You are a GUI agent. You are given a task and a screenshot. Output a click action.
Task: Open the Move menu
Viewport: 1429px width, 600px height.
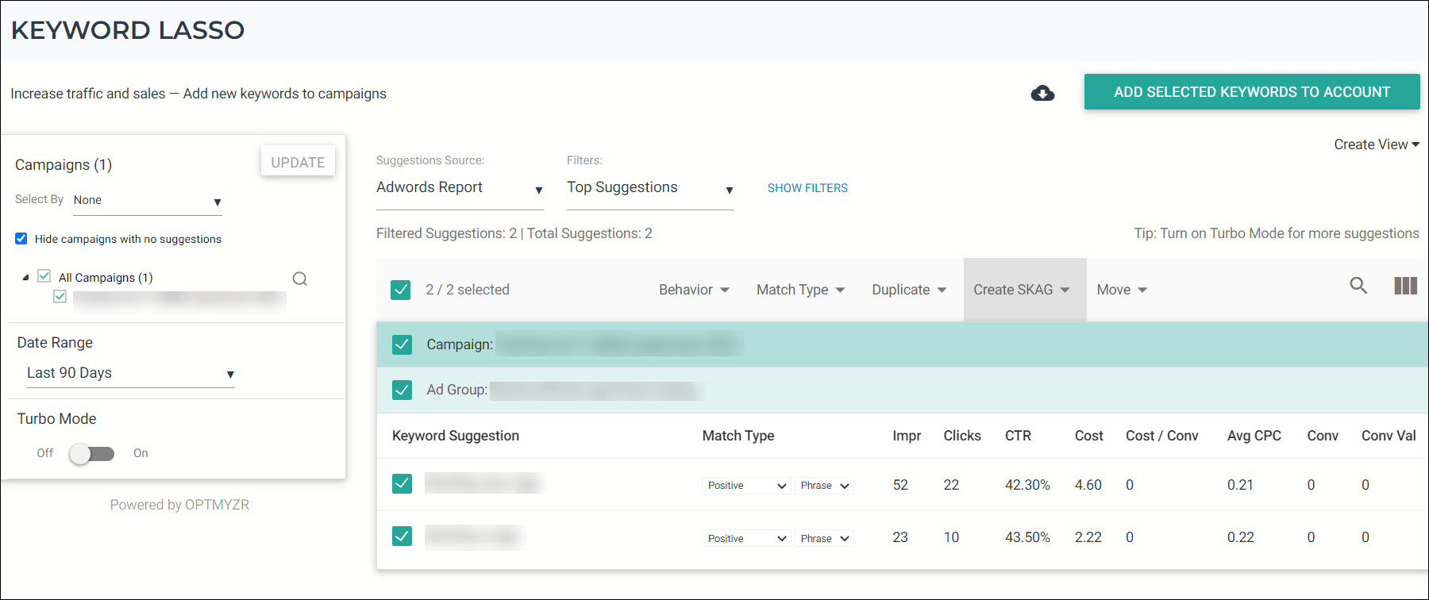tap(1122, 290)
